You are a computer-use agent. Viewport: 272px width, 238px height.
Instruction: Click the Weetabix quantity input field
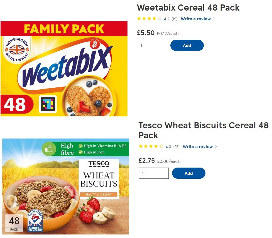[x=152, y=45]
